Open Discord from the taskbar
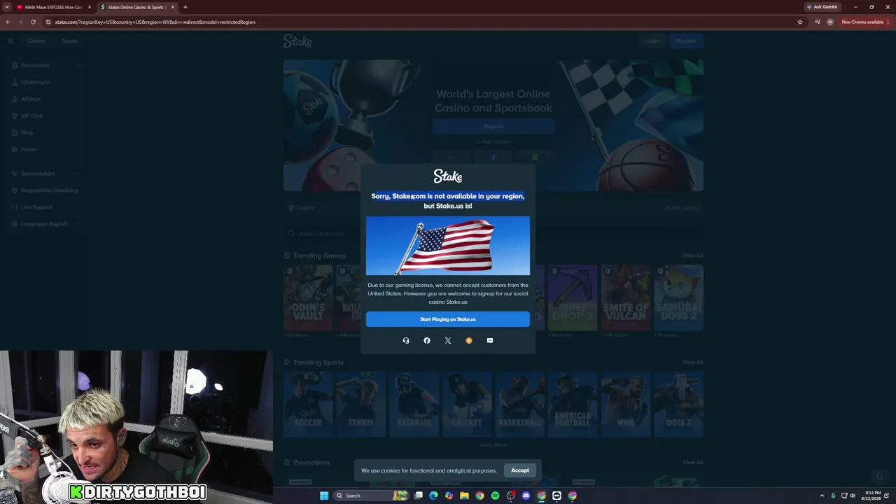Viewport: 896px width, 504px height. pos(526,496)
